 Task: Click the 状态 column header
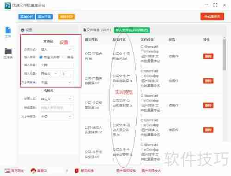(x=172, y=39)
